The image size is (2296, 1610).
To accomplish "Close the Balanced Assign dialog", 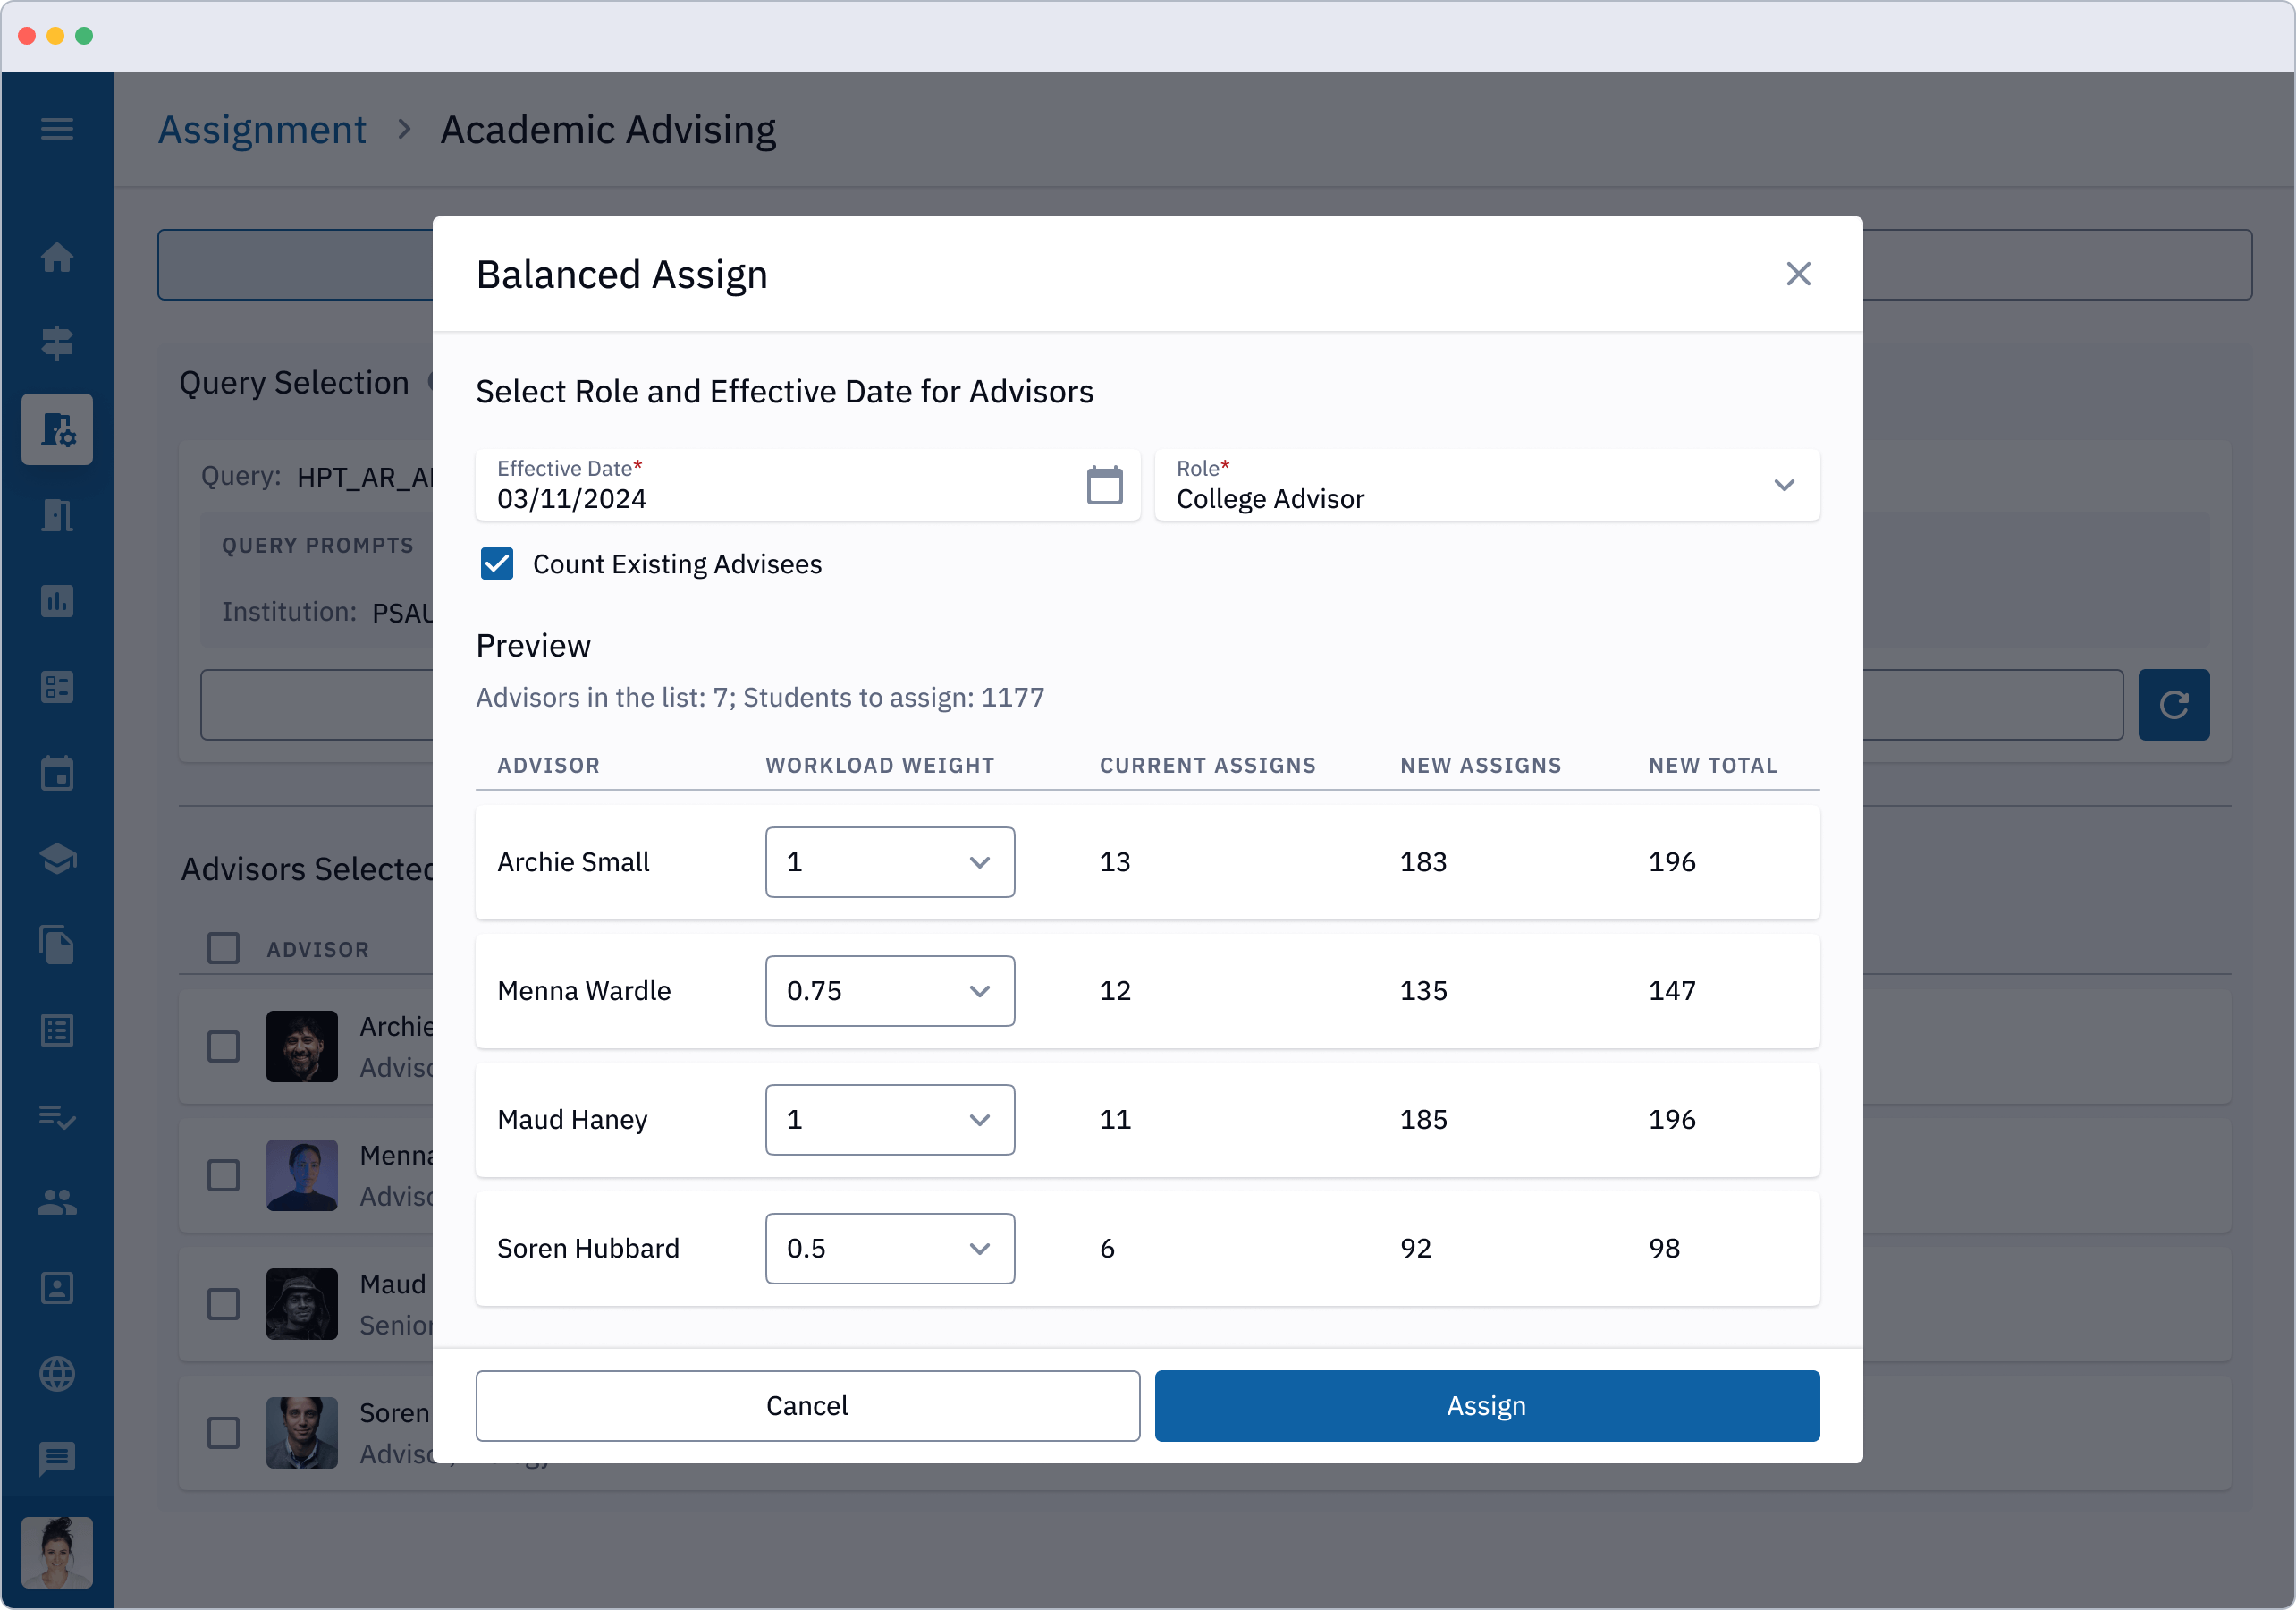I will [1798, 275].
